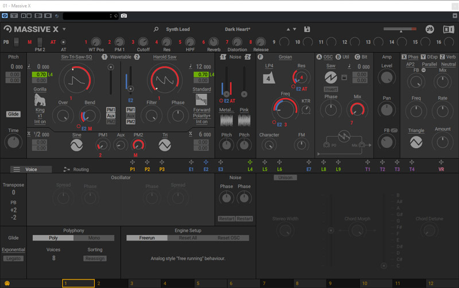This screenshot has height=288, width=459.
Task: Click the Tri wave modulator icon
Action: 165,146
